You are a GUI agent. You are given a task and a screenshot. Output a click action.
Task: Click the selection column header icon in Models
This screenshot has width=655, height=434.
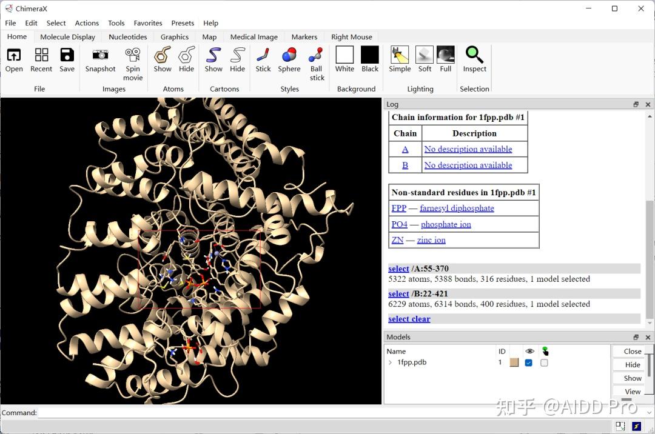(545, 352)
